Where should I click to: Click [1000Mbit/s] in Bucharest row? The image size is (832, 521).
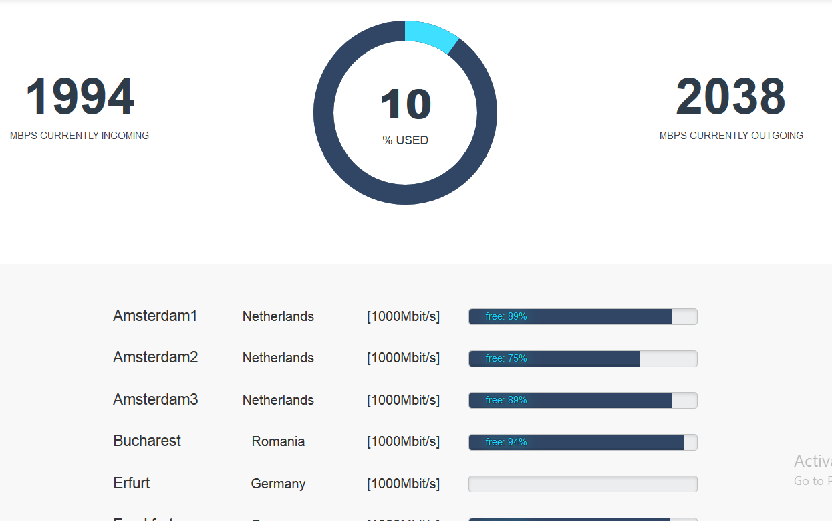pos(403,441)
